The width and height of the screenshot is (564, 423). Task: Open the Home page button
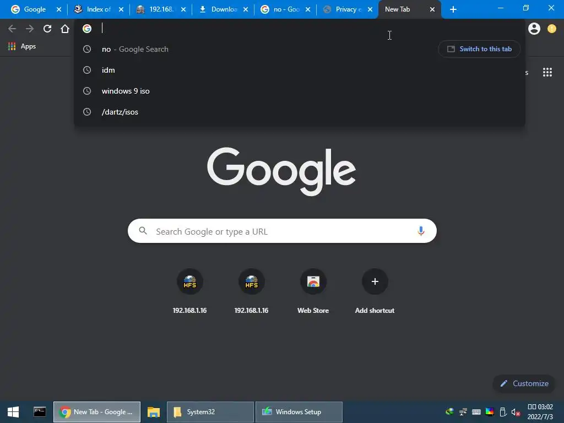[65, 29]
